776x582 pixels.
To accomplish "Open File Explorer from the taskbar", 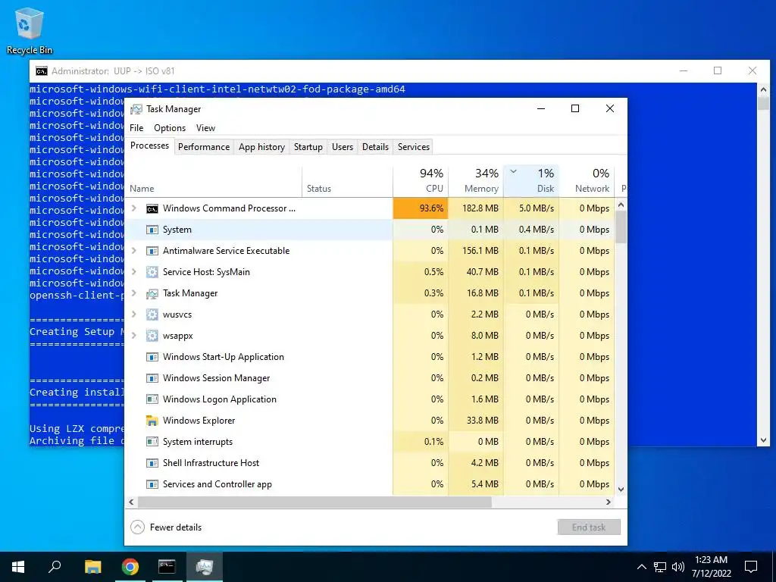I will [x=92, y=567].
